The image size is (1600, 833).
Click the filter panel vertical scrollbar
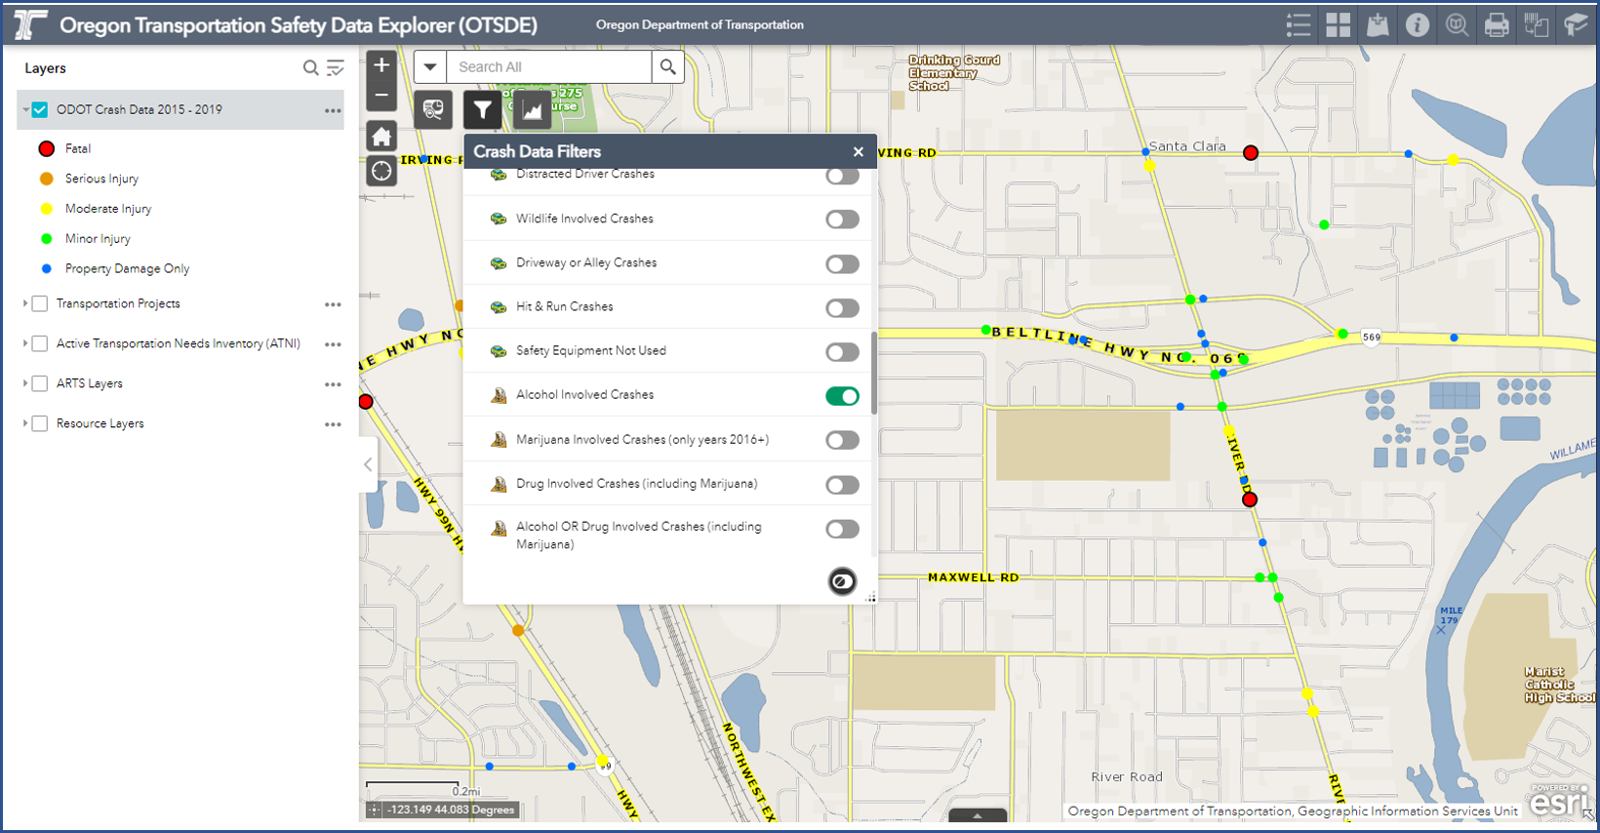point(873,373)
